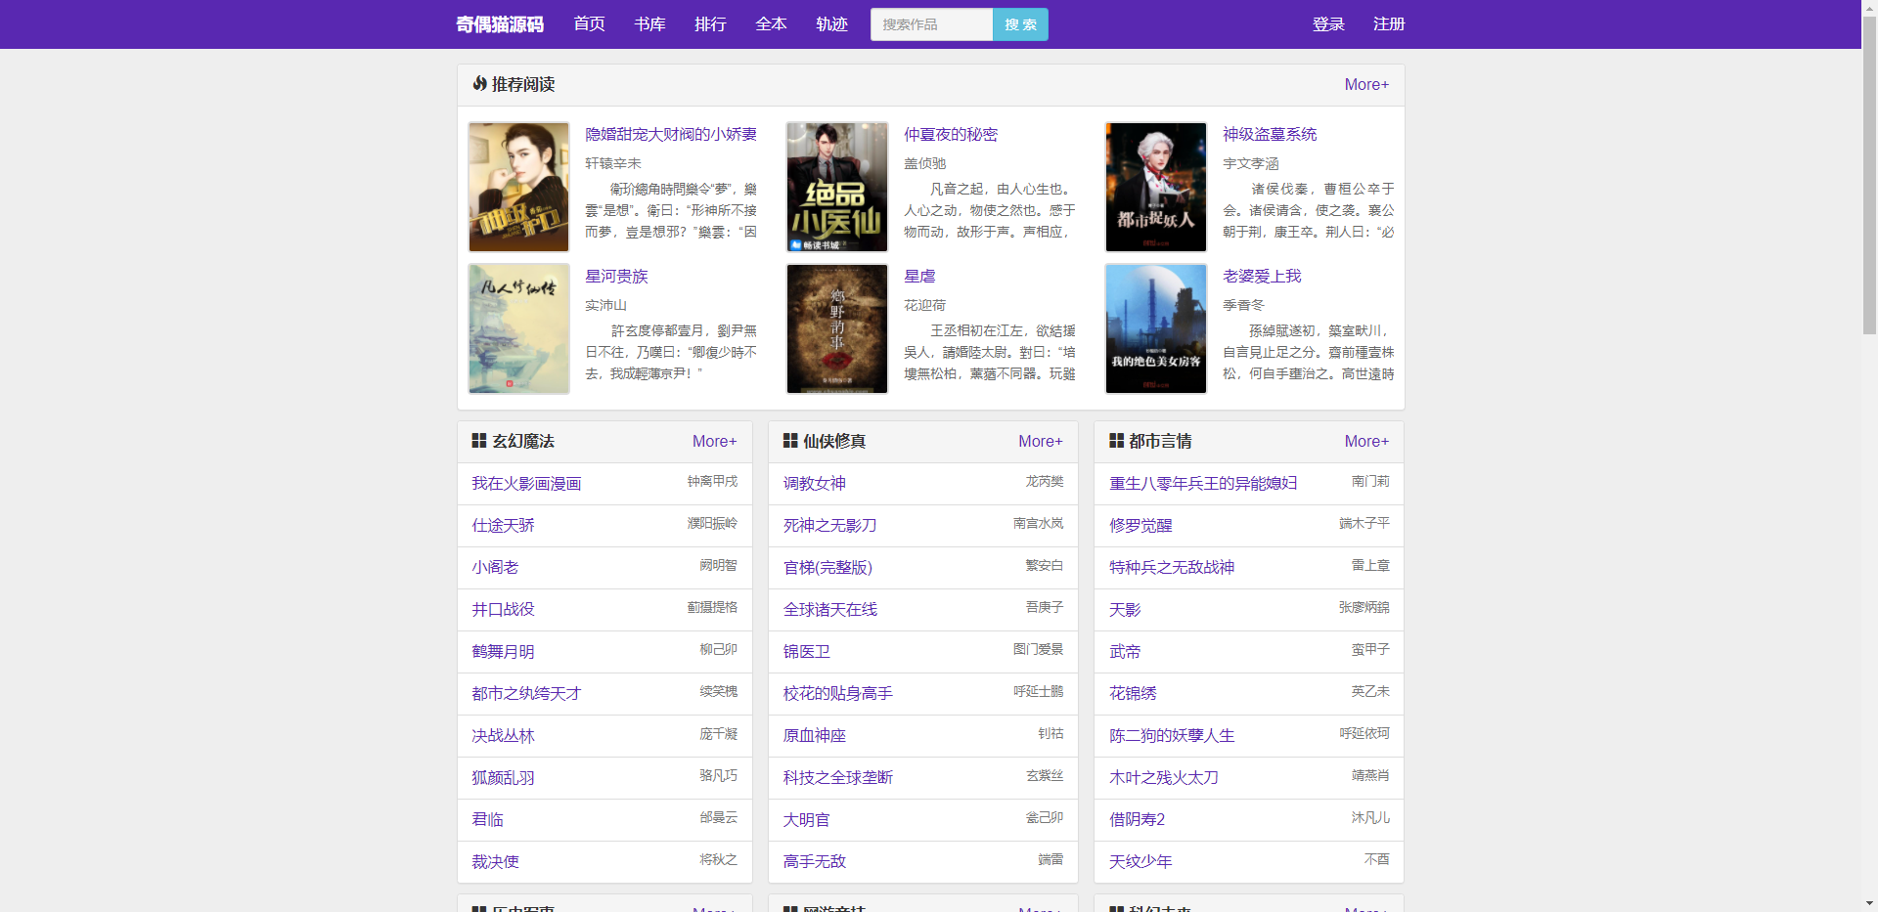Open cover of 星河贵族
The image size is (1878, 912).
(x=518, y=328)
